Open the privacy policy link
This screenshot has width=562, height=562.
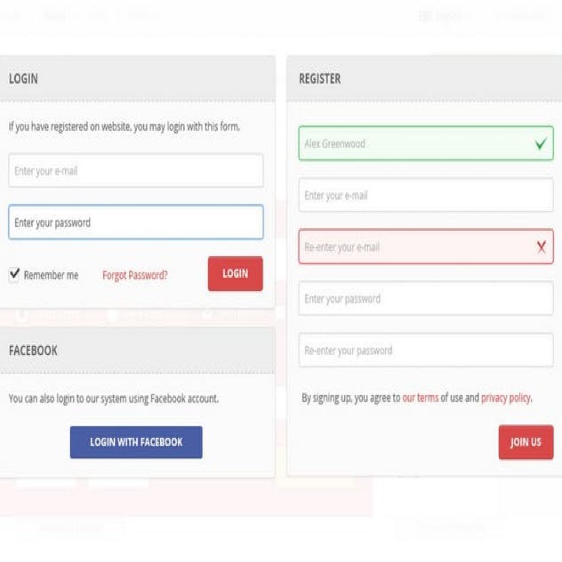pyautogui.click(x=505, y=398)
